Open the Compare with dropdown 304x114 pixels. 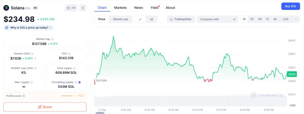[218, 19]
